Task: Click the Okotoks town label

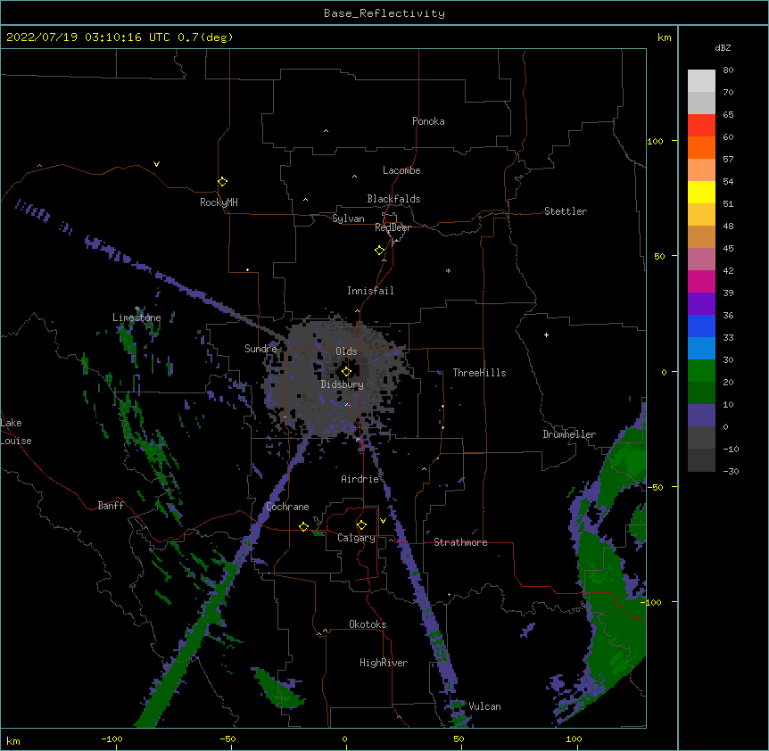Action: [368, 624]
